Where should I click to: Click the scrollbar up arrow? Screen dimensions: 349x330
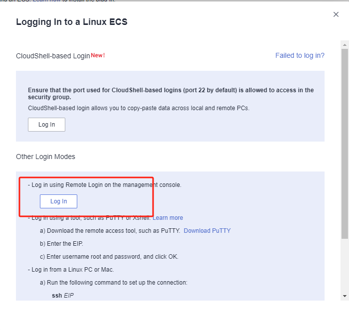345,45
